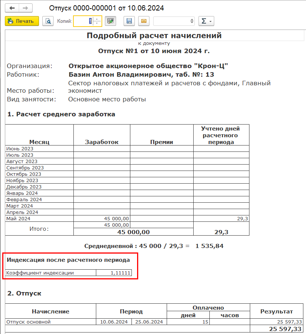Screen dimensions: 306x334
Task: Click the Заработок column header
Action: (x=102, y=135)
